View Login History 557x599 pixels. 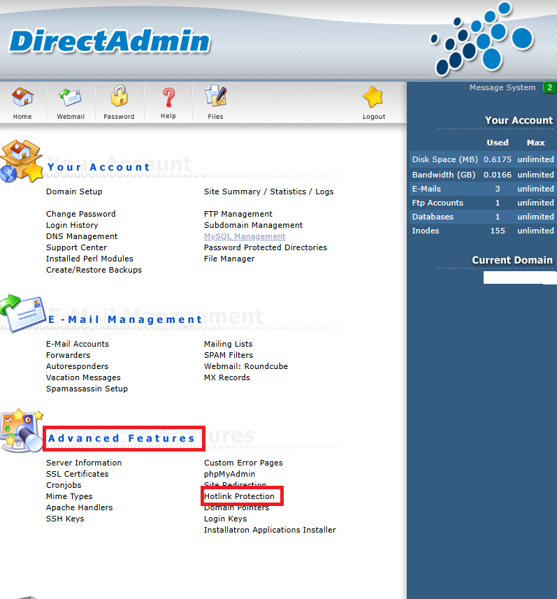point(72,225)
